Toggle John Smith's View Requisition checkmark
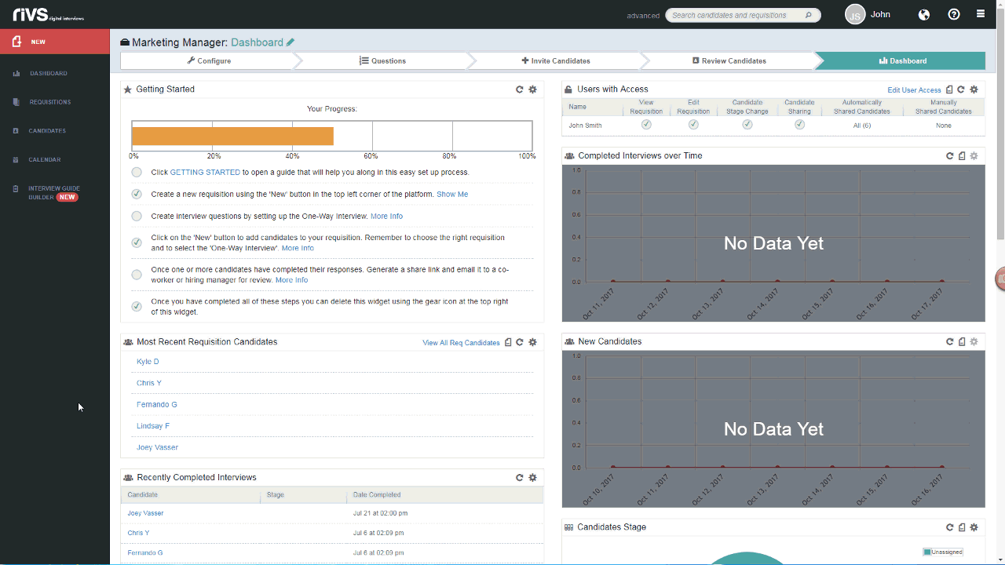1005x565 pixels. [646, 125]
